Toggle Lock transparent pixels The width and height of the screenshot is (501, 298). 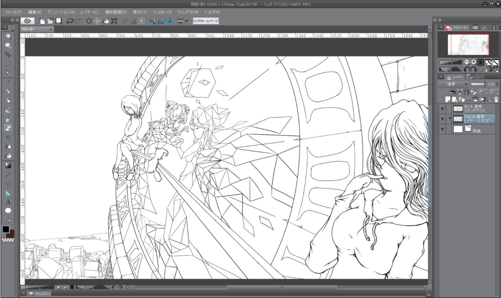[473, 92]
